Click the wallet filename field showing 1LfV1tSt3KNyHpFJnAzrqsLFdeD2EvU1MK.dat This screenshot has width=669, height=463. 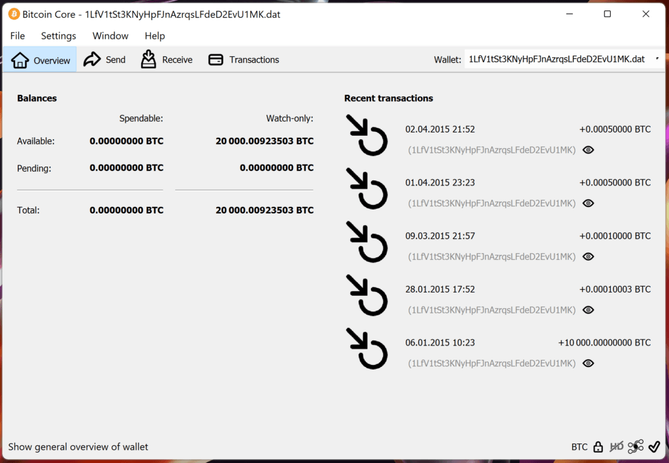click(x=555, y=59)
